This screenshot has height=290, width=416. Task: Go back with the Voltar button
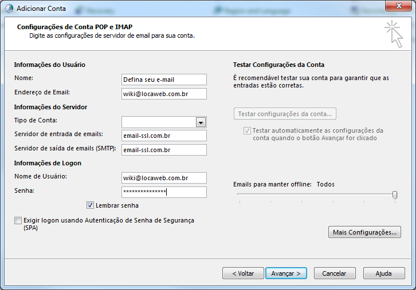pyautogui.click(x=243, y=273)
